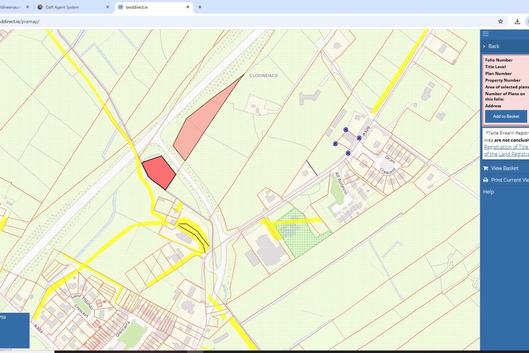Click blue marker nearest Áit Aoibhinn label

(x=348, y=153)
